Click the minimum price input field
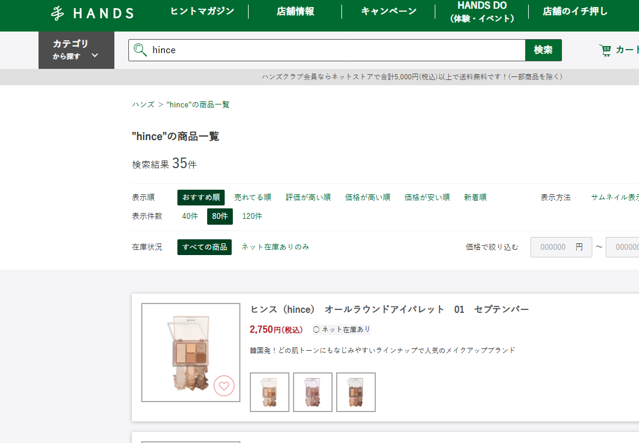The image size is (639, 443). [561, 247]
